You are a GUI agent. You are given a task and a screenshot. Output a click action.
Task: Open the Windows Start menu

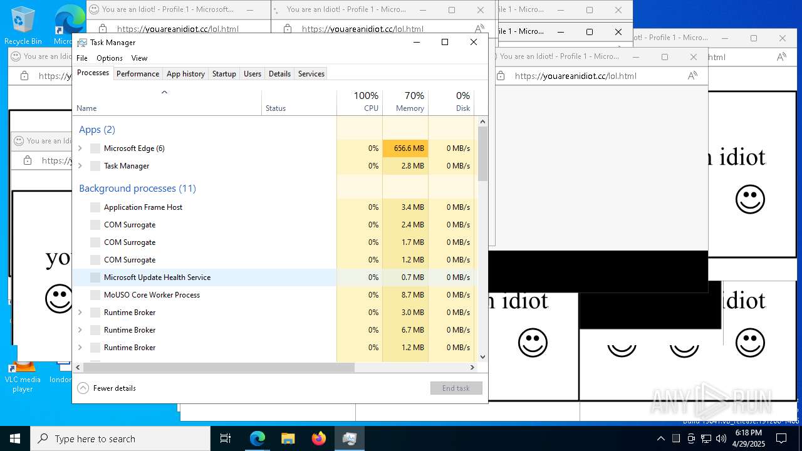(15, 438)
